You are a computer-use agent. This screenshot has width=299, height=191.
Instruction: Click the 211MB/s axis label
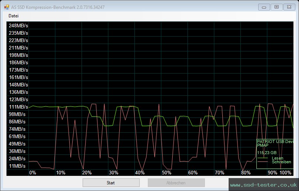tap(18, 48)
